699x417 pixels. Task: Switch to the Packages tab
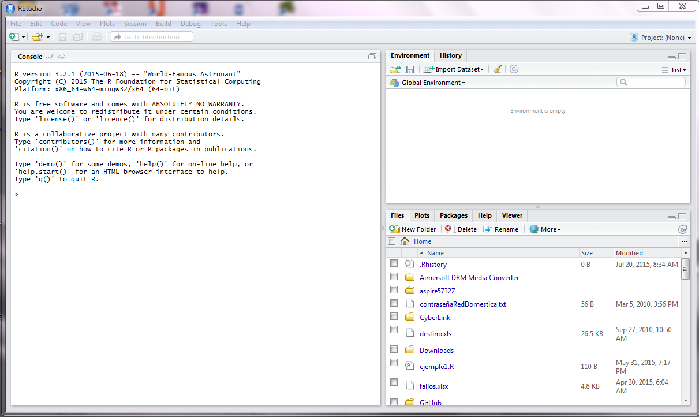(454, 215)
